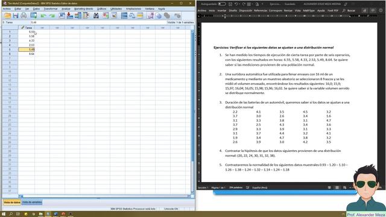The height and width of the screenshot is (217, 386).
Task: Switch to Revisar tab in Word
Action: 288,11
